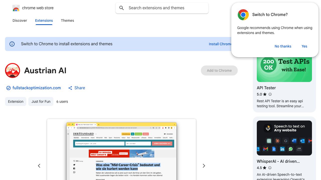Click the Rest API Tester description text
This screenshot has height=180, width=321.
[x=280, y=103]
